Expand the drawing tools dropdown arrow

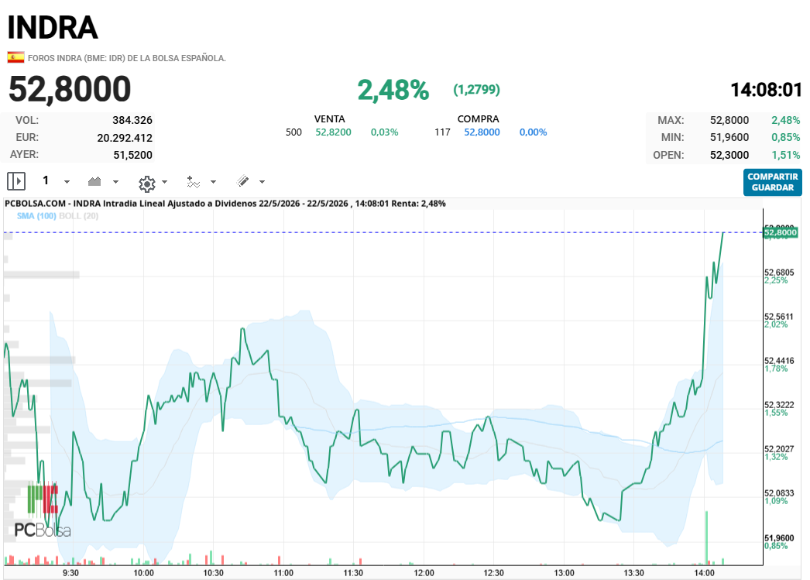pyautogui.click(x=262, y=182)
